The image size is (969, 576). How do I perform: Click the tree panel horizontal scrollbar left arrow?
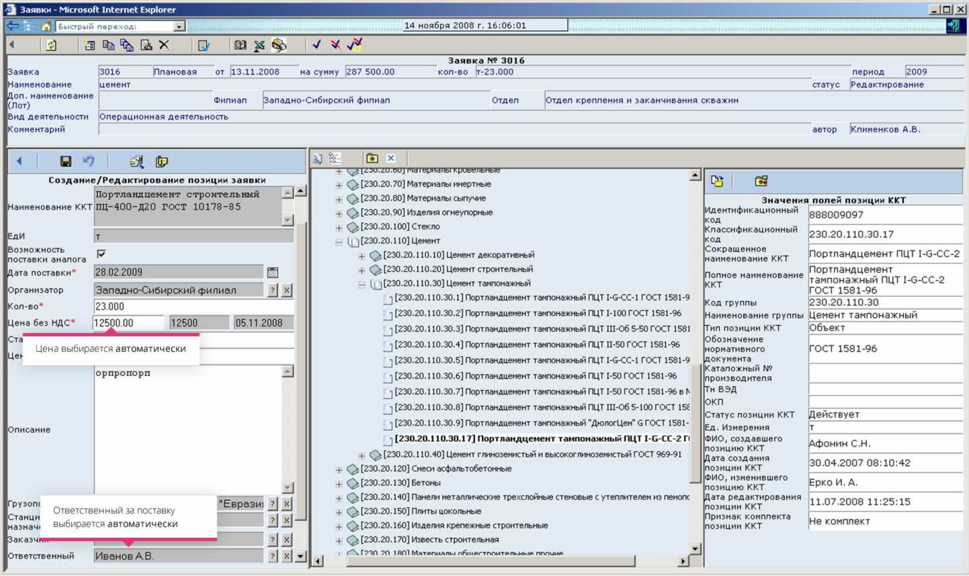[318, 561]
